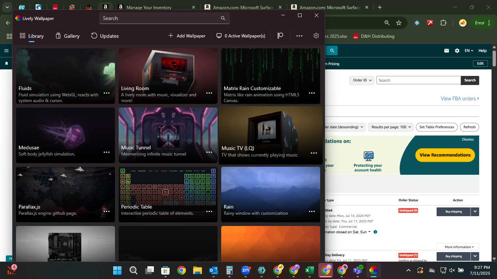Open more options for Periodic Table wallpaper

click(x=209, y=211)
